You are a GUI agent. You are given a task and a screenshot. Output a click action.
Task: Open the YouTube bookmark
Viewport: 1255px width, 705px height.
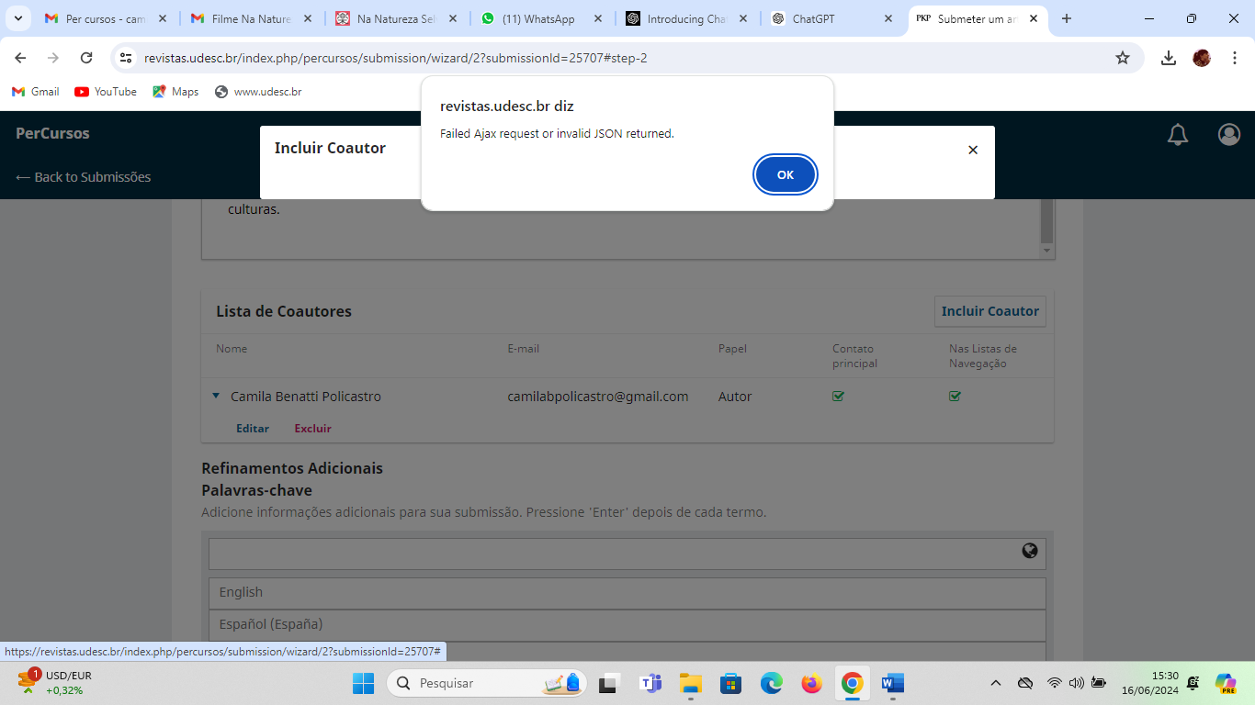pos(106,92)
